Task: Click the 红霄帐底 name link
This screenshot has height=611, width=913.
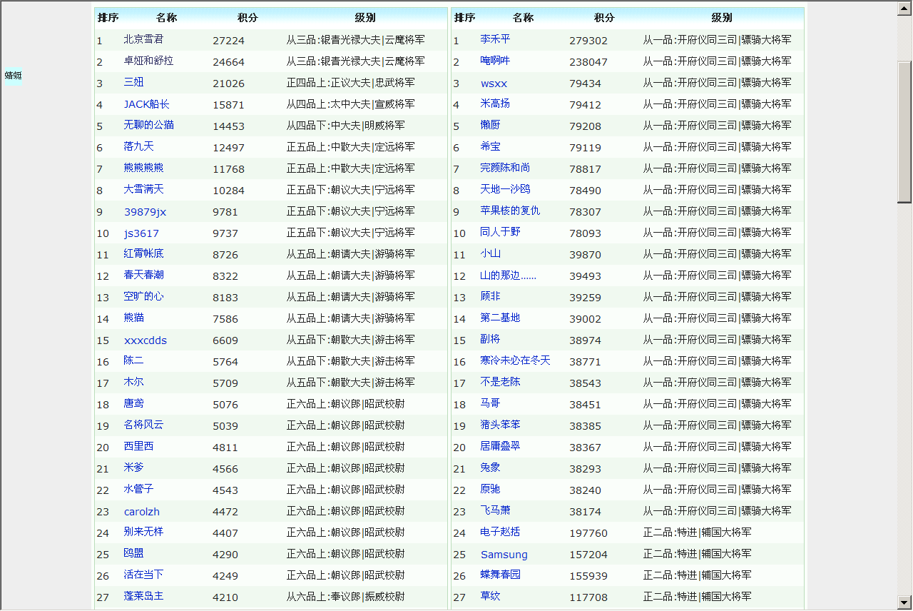Action: point(144,253)
